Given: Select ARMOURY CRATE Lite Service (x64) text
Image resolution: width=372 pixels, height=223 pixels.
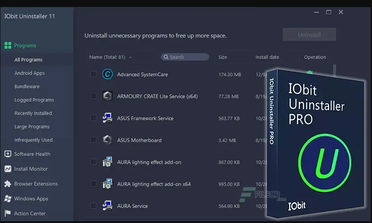Looking at the screenshot, I should coord(157,96).
